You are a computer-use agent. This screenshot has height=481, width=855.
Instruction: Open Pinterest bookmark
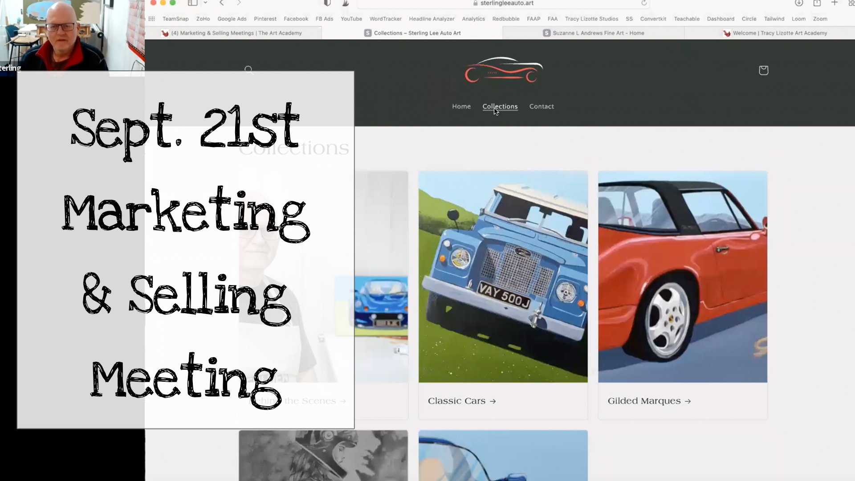(265, 19)
